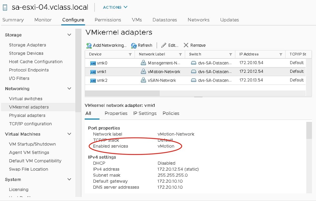The image size is (316, 201).
Task: Open the Actions dropdown menu
Action: click(x=115, y=7)
